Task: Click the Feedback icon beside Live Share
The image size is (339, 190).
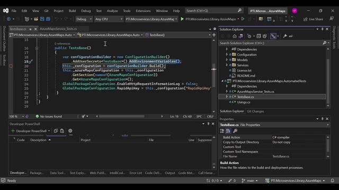Action: 332,19
